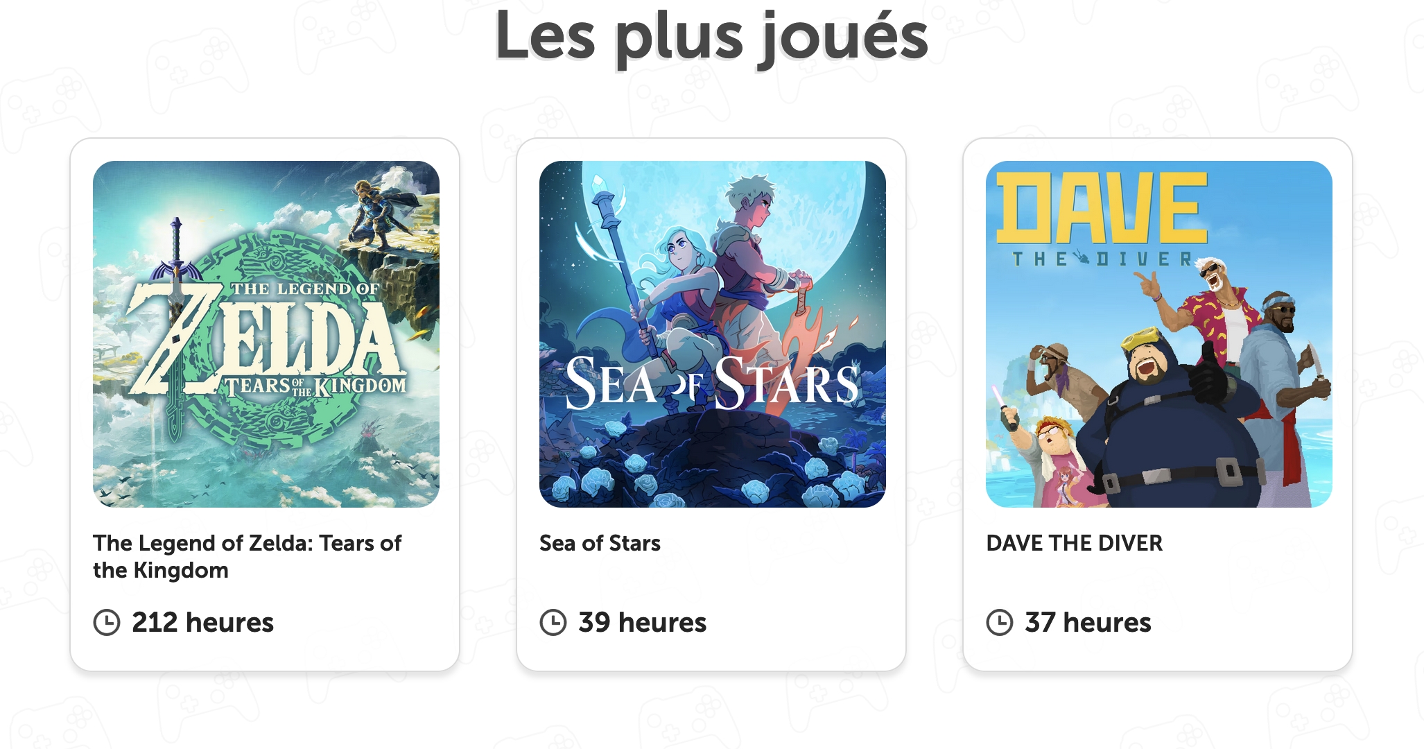This screenshot has height=749, width=1424.
Task: Click the clock icon next to 39 heures
Action: pos(553,622)
